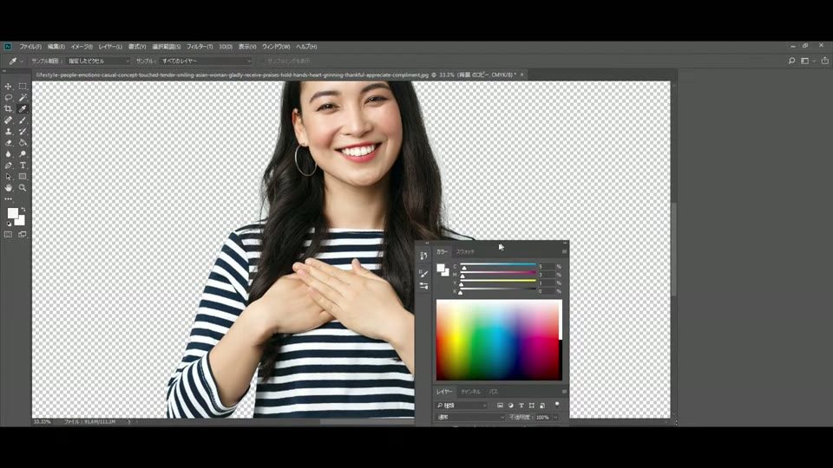Open the layer filter type dropdown
The image size is (833, 468).
pos(462,406)
